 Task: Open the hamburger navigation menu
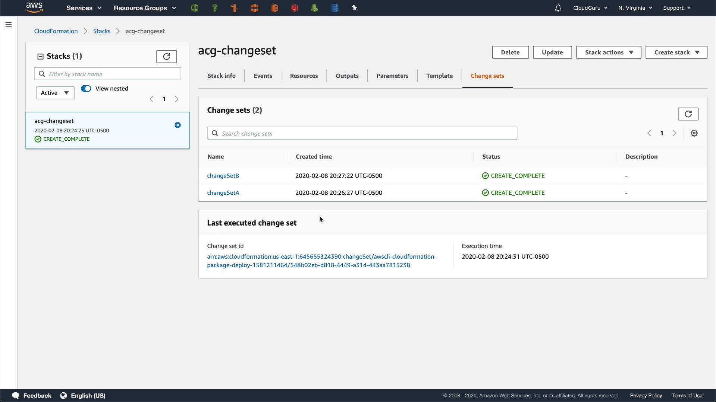point(9,25)
